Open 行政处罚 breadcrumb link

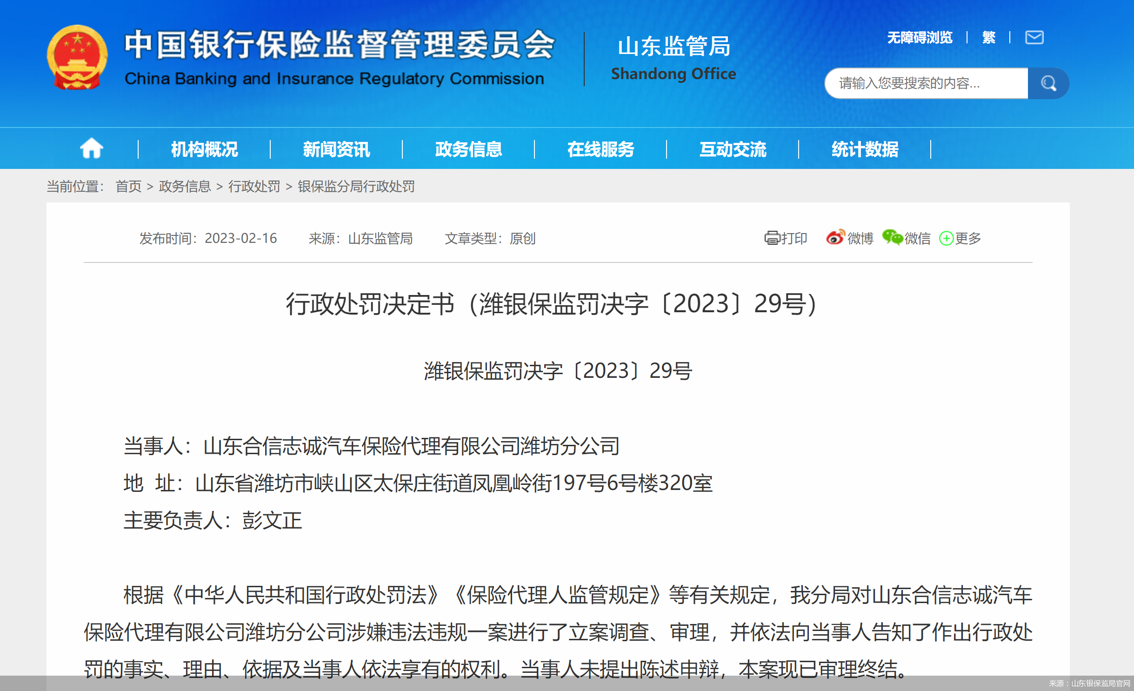point(254,187)
